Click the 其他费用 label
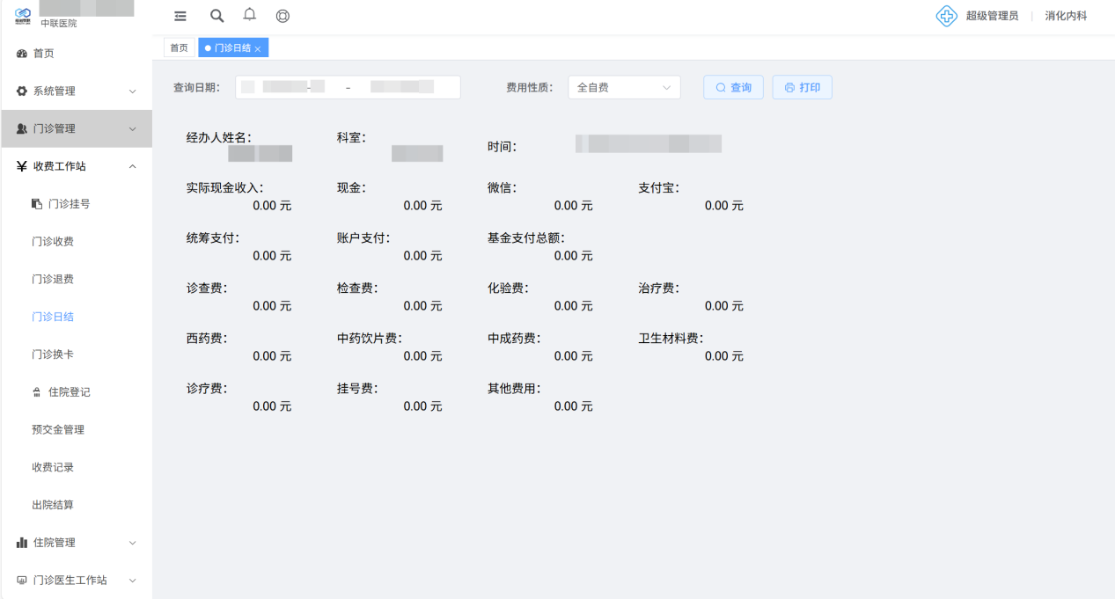 [514, 388]
